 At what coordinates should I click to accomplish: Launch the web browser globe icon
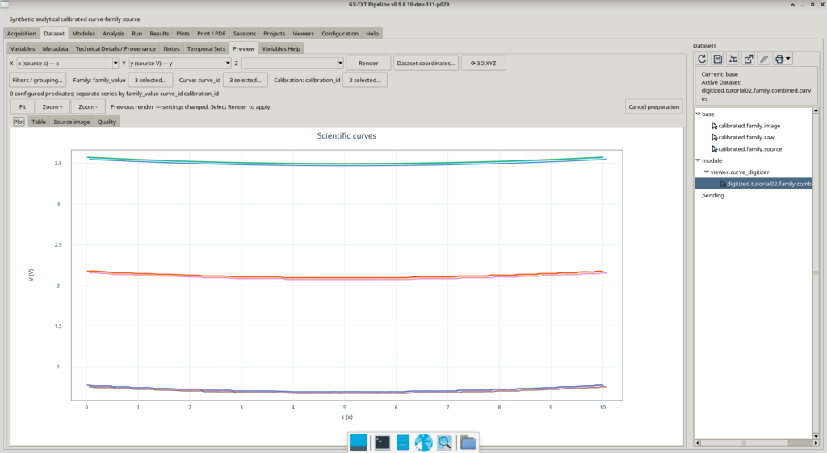[423, 443]
